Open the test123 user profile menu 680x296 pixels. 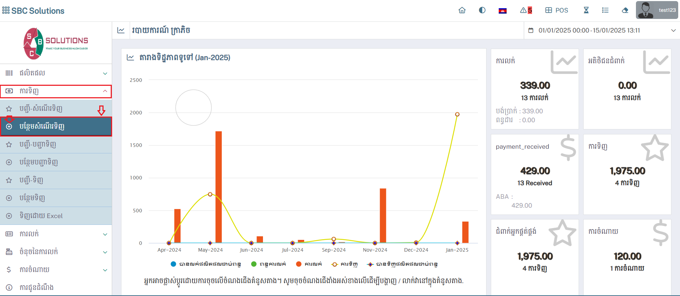click(x=657, y=10)
